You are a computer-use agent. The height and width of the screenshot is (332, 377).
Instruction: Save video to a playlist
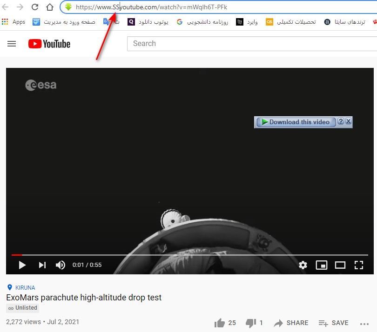click(333, 323)
